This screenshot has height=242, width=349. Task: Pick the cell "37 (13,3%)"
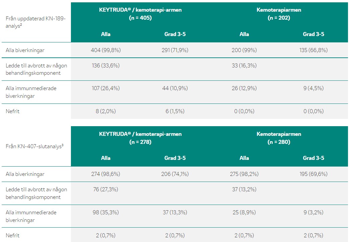(x=175, y=213)
